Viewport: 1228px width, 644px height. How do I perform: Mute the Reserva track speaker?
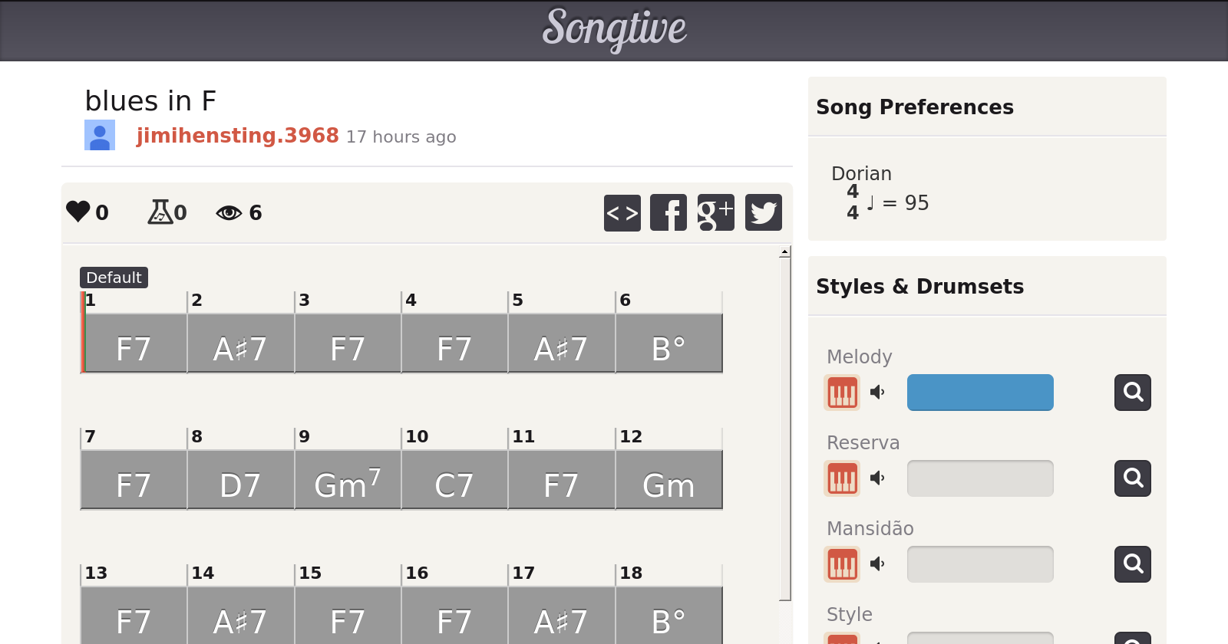(877, 478)
